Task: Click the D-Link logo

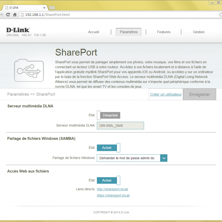Action: tap(18, 30)
